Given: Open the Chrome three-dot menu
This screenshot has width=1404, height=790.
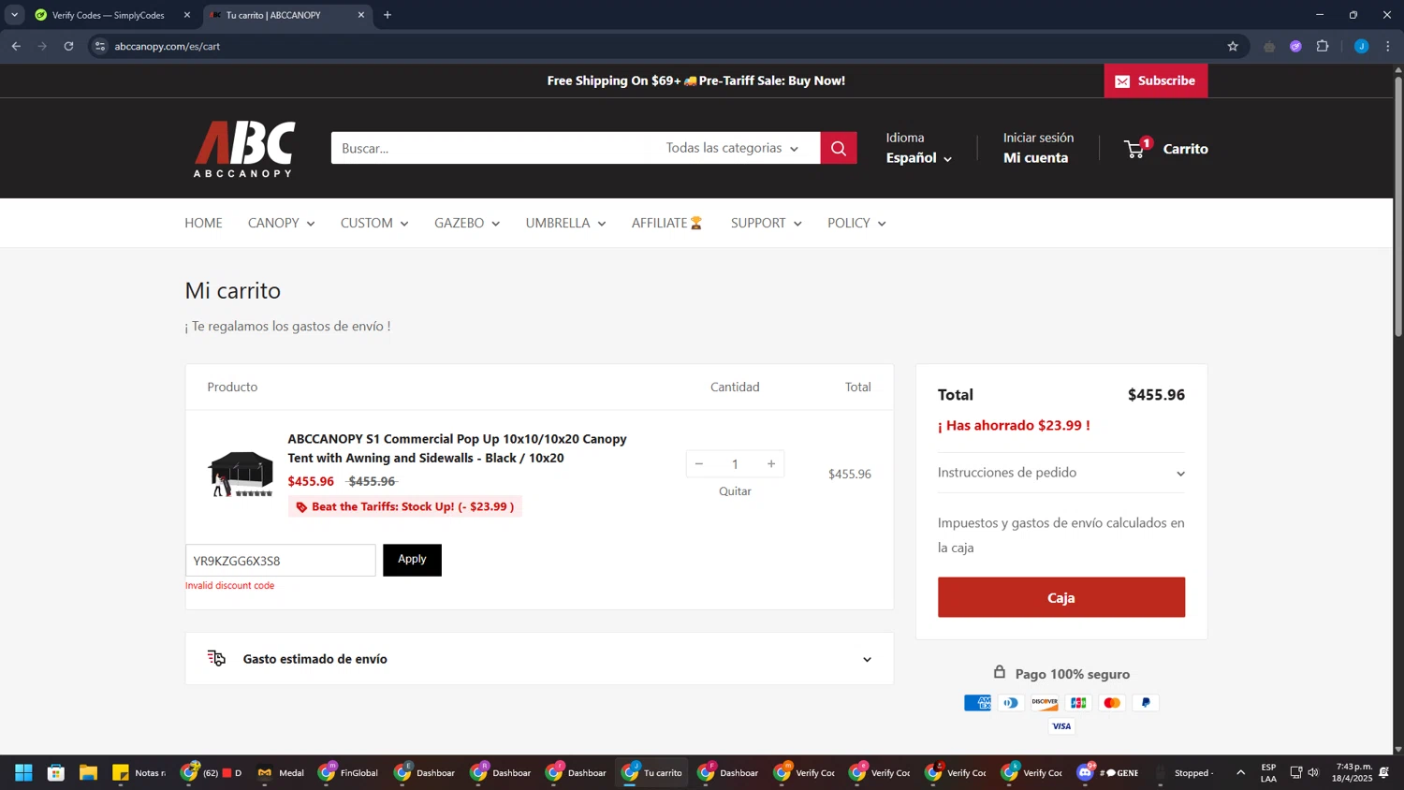Looking at the screenshot, I should click(1388, 46).
